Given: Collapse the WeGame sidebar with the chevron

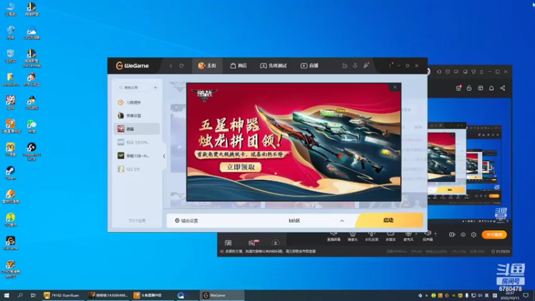Looking at the screenshot, I should [x=164, y=156].
